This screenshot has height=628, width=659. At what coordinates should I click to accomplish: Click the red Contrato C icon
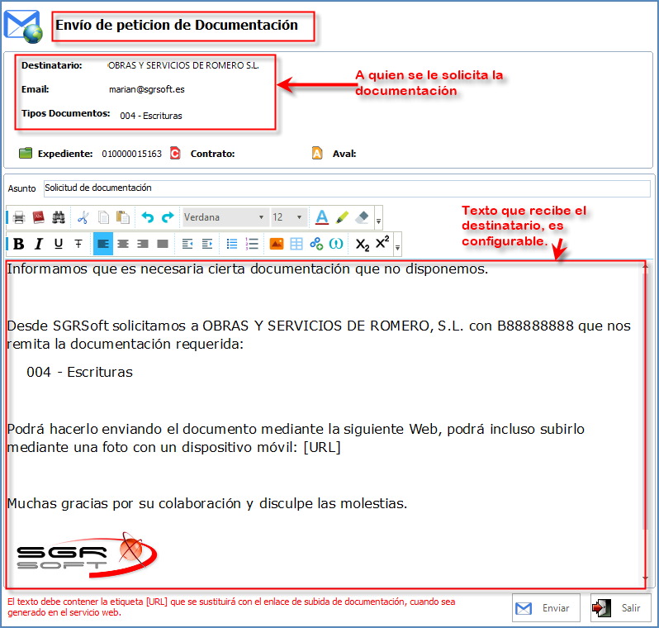175,153
